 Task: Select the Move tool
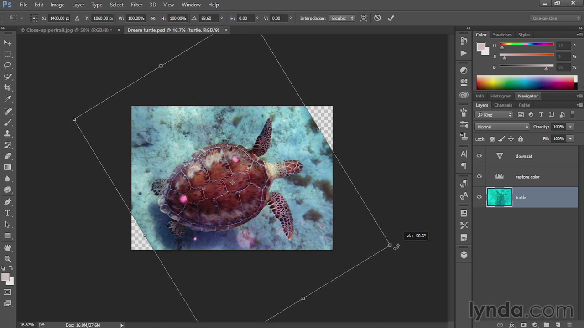(x=8, y=42)
